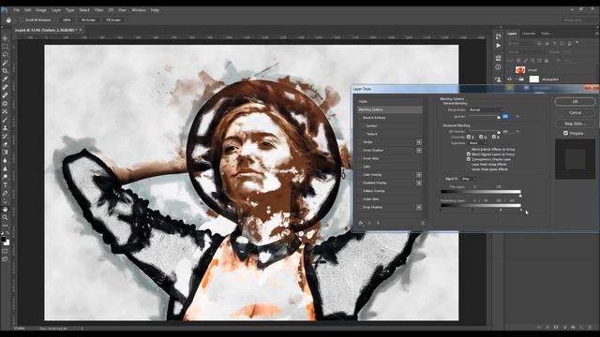
Task: Enable Blend Interior Effects as Group
Action: [469, 149]
